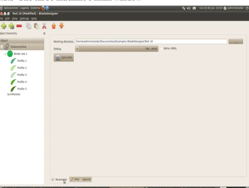249x188 pixels.
Task: Open the View menu
Action: (x=15, y=19)
